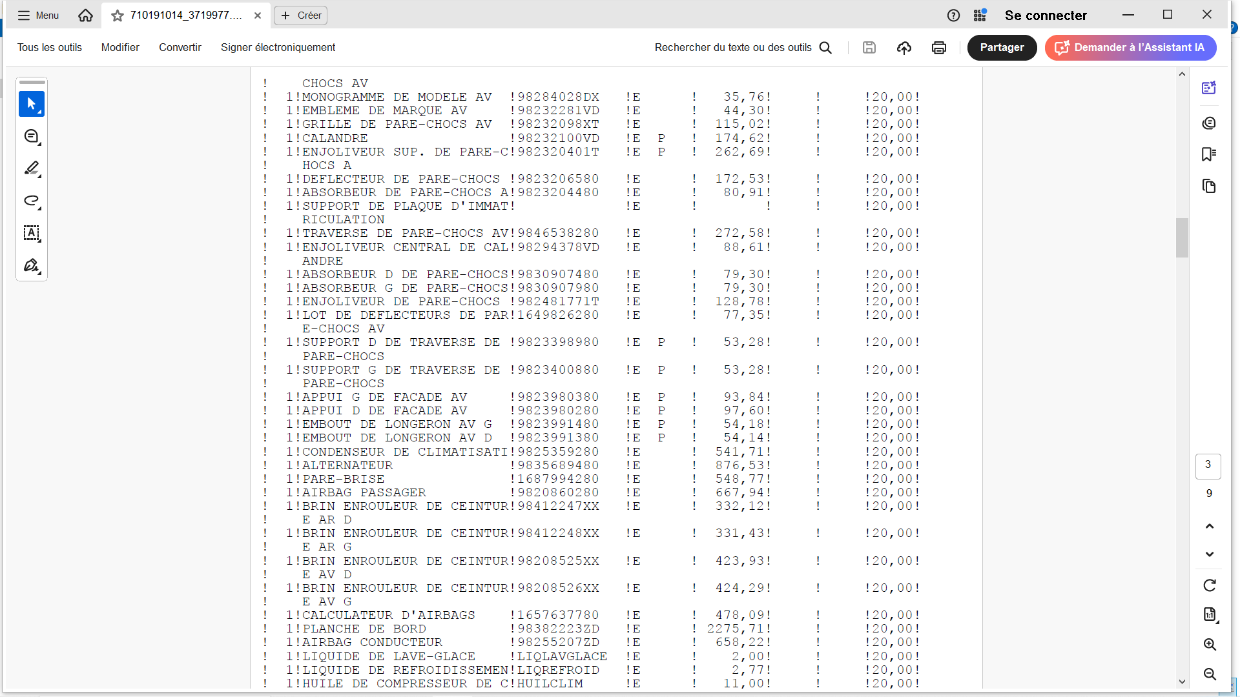Viewport: 1240px width, 697px height.
Task: Open the add comment tool
Action: pos(31,136)
